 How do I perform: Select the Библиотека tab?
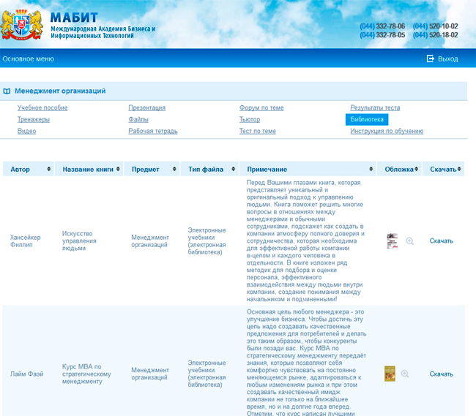[366, 119]
